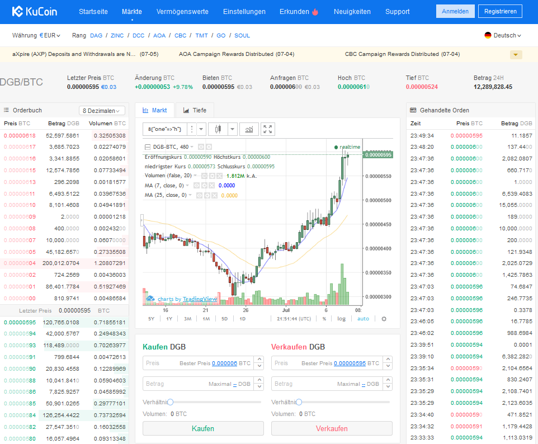Expand DGB-BTC, 480 legend dropdown
The height and width of the screenshot is (444, 538).
[192, 147]
